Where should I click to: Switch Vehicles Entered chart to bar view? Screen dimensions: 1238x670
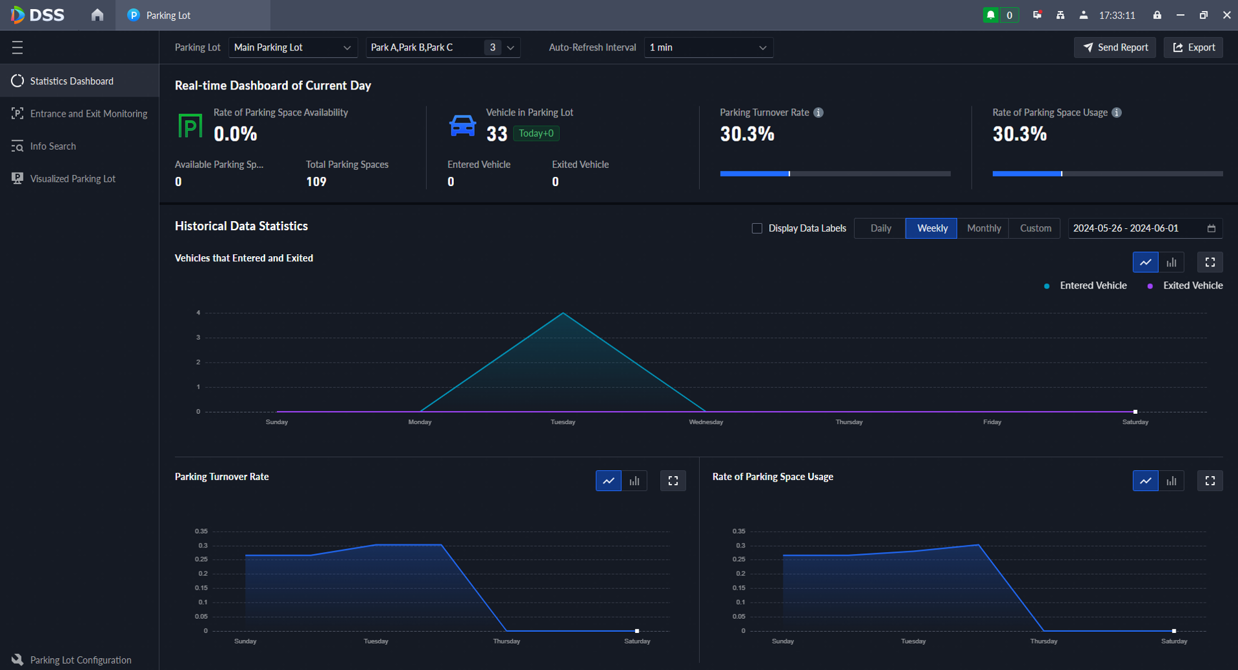tap(1171, 263)
